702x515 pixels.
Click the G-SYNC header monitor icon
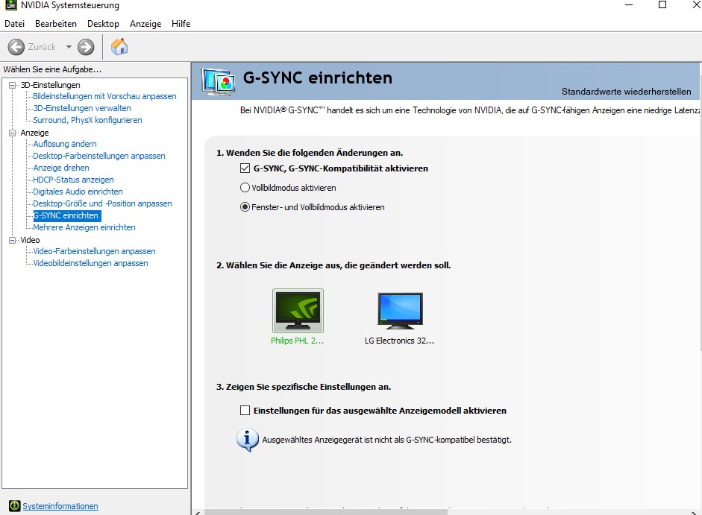tap(218, 81)
